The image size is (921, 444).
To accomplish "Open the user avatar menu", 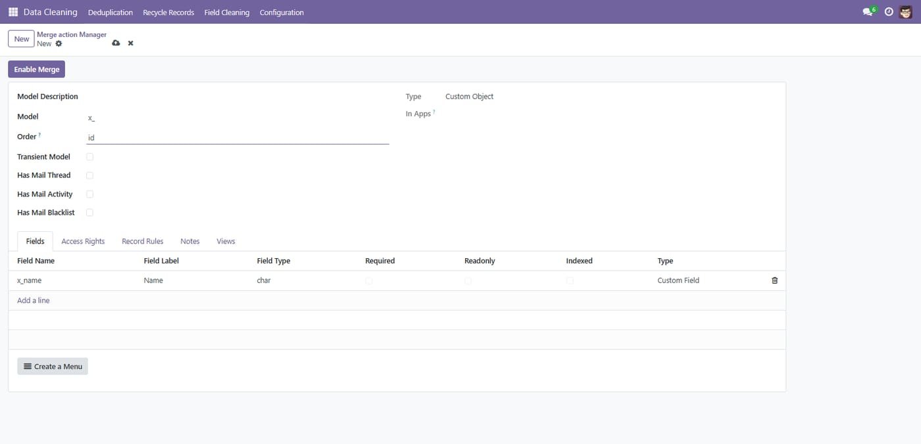I will tap(906, 12).
